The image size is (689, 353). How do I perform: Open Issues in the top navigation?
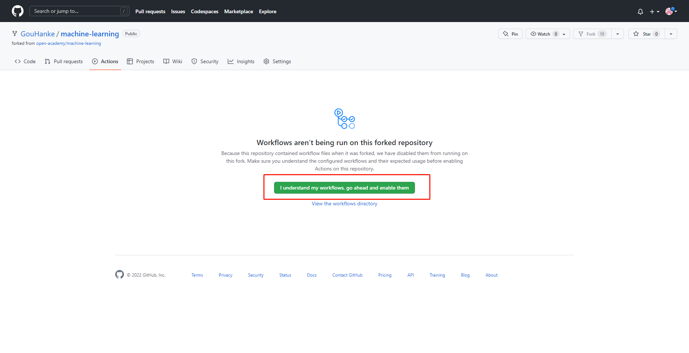point(178,11)
